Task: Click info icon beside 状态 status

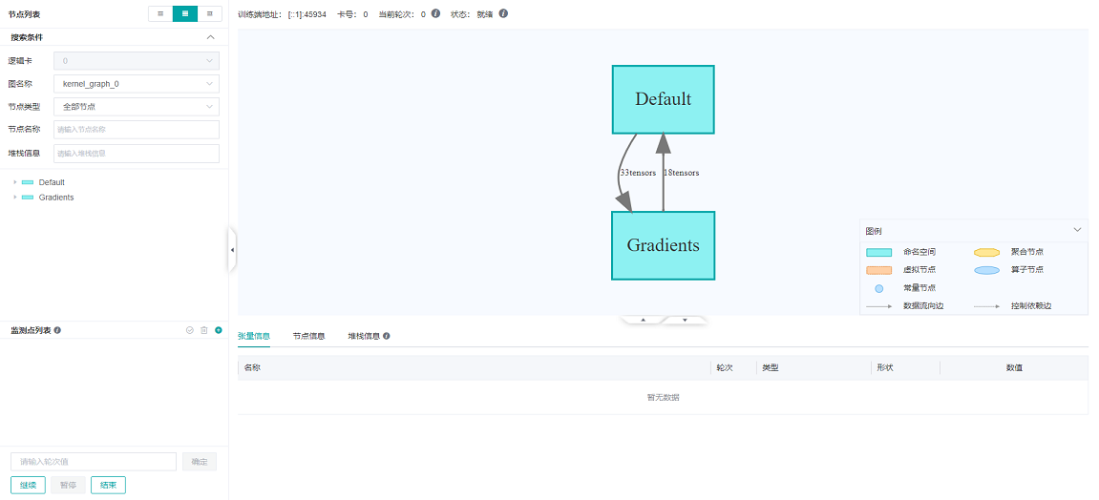Action: coord(503,14)
